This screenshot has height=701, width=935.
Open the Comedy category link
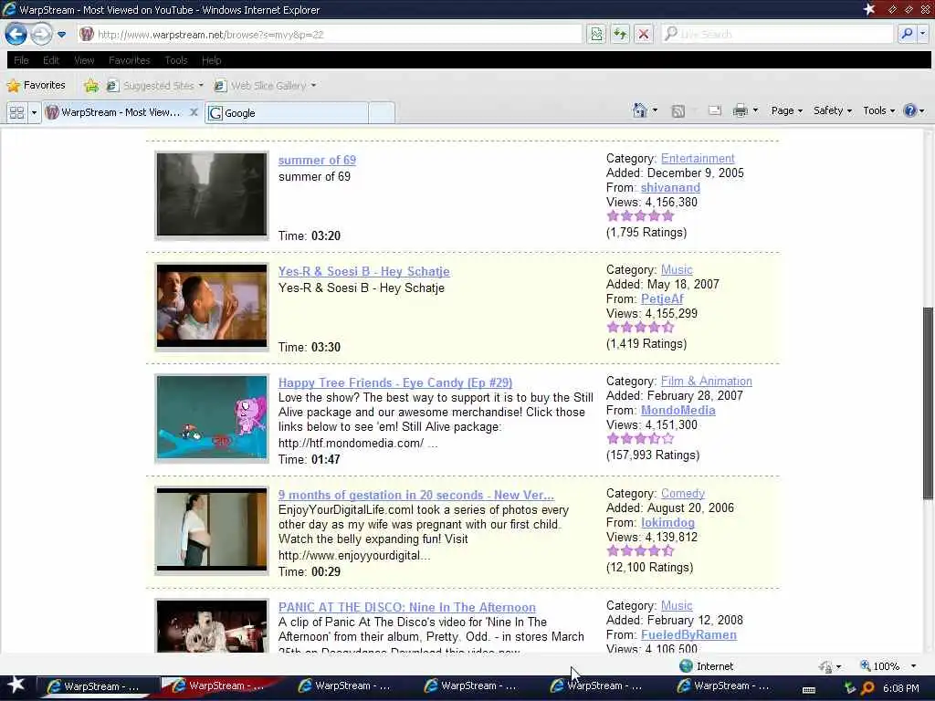point(683,494)
